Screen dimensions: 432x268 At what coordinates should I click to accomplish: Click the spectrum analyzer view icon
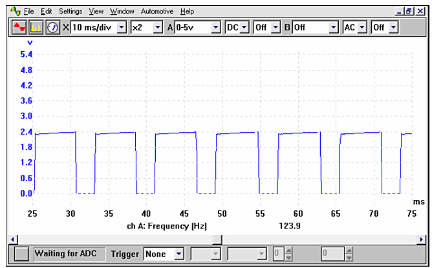36,27
